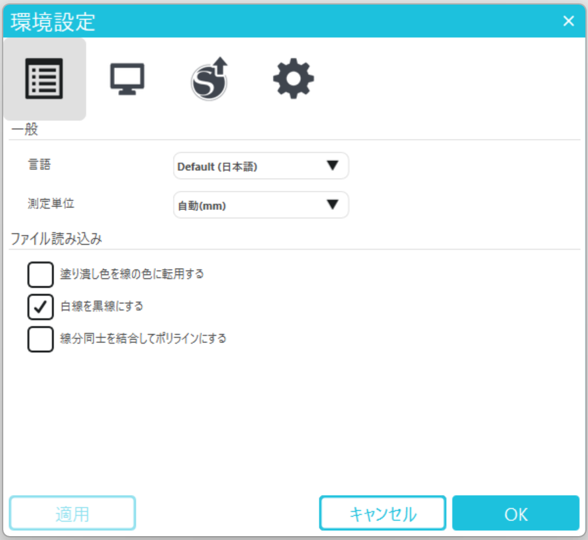Click the 言語 label text

[39, 164]
